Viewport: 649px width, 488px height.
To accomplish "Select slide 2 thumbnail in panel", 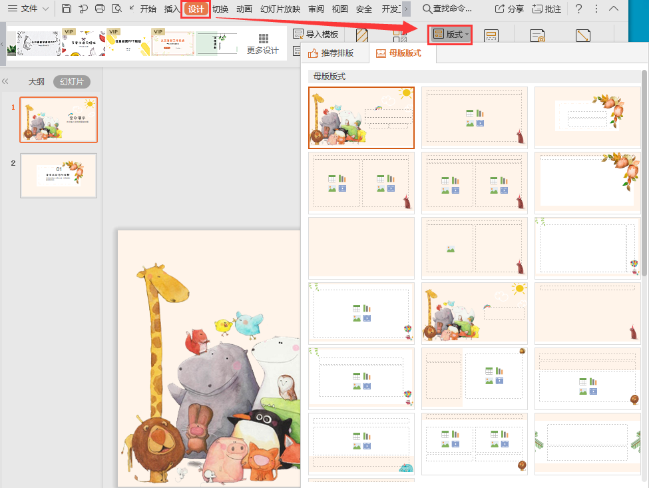I will 59,176.
